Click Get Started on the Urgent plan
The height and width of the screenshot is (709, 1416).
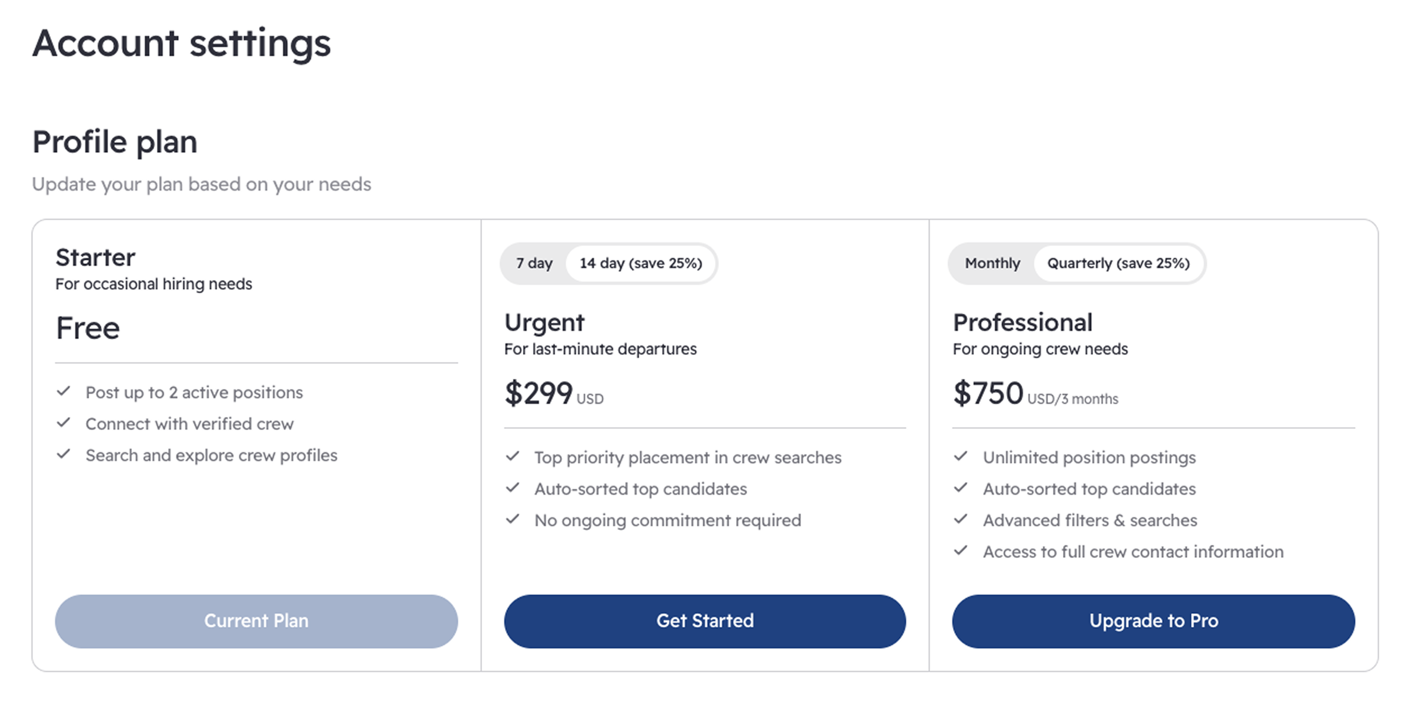coord(705,621)
